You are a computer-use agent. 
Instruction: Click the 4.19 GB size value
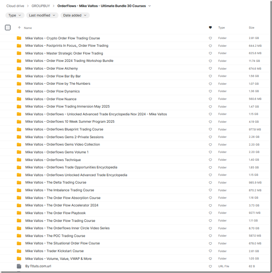point(254,122)
